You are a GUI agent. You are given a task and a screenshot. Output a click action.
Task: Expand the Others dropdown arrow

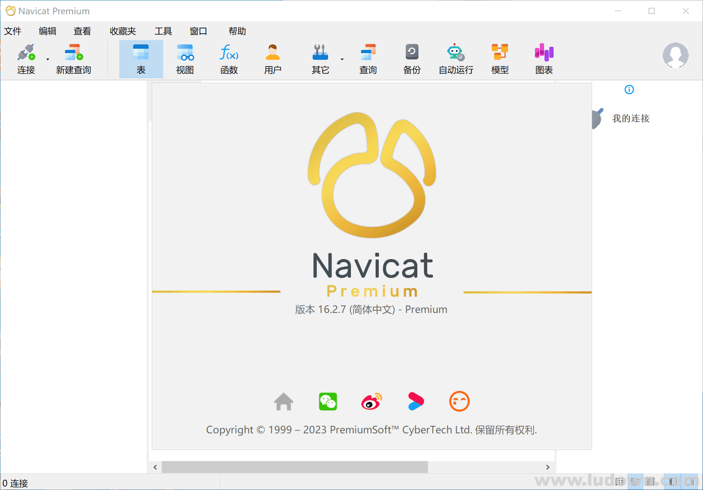pyautogui.click(x=342, y=59)
